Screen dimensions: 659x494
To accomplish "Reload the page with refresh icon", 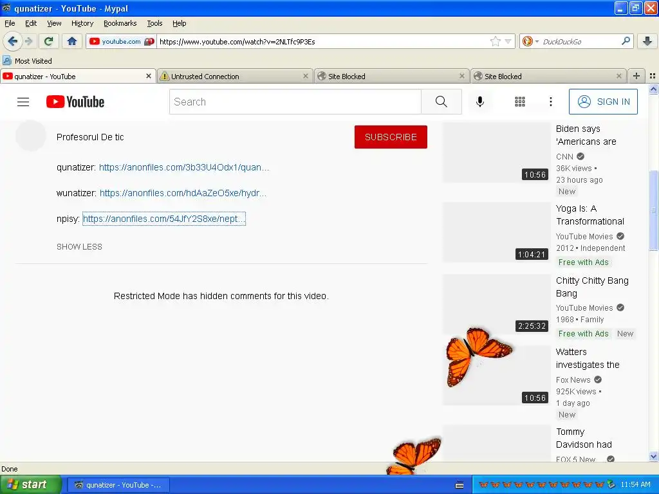I will [x=48, y=41].
